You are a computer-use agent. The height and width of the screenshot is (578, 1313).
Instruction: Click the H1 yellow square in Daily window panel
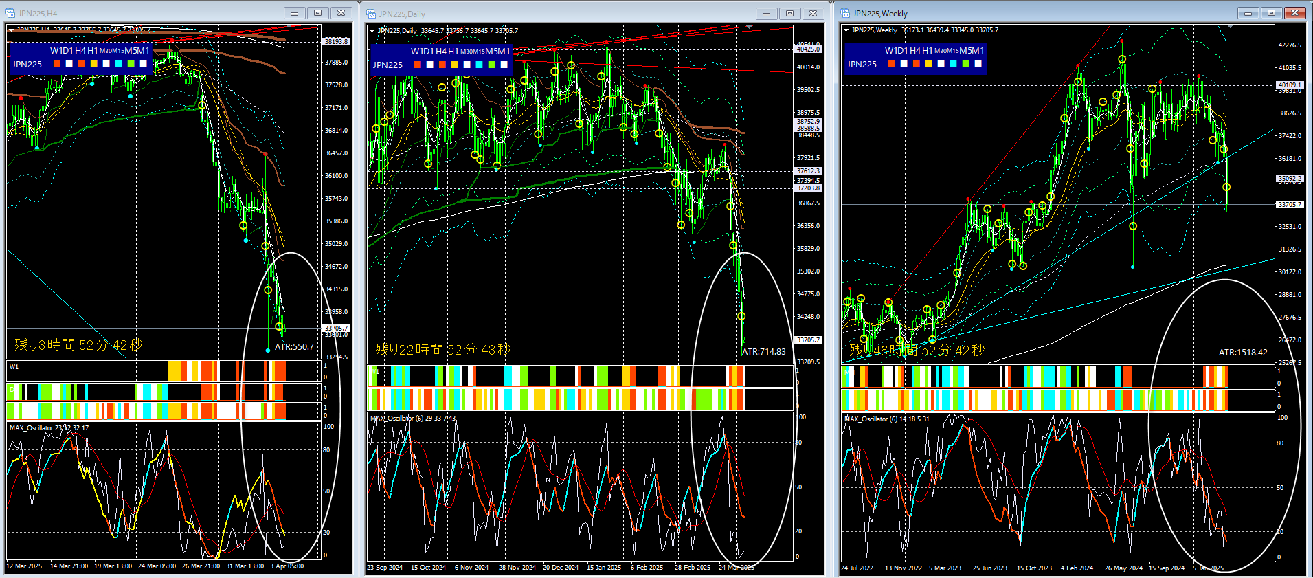coord(455,65)
